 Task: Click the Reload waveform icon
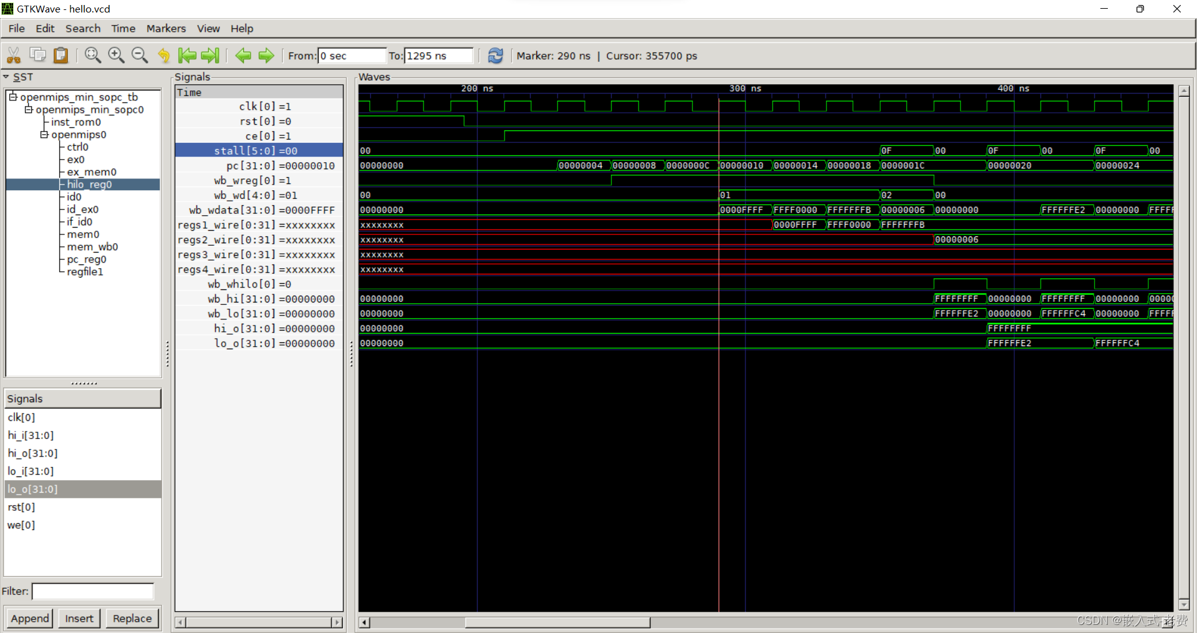click(496, 56)
